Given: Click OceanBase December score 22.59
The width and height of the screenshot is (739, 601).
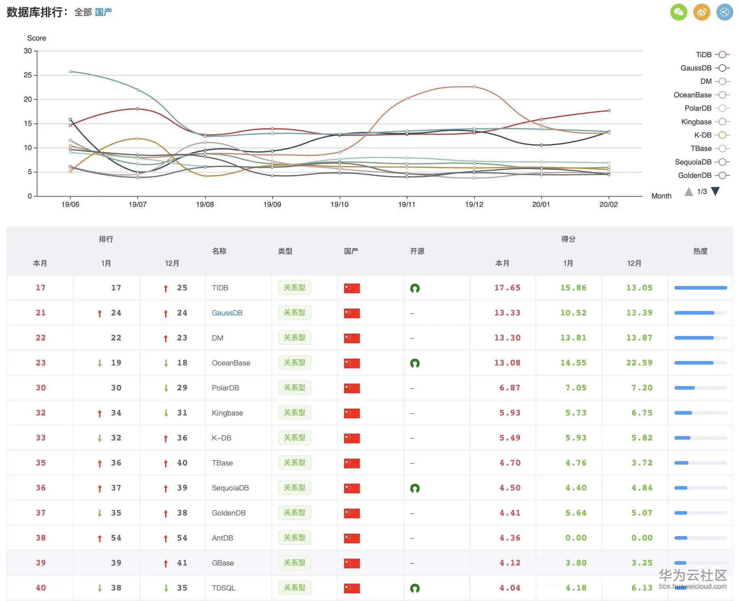Looking at the screenshot, I should click(639, 363).
